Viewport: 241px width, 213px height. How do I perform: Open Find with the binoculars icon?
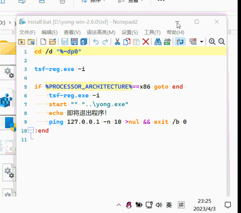158,42
